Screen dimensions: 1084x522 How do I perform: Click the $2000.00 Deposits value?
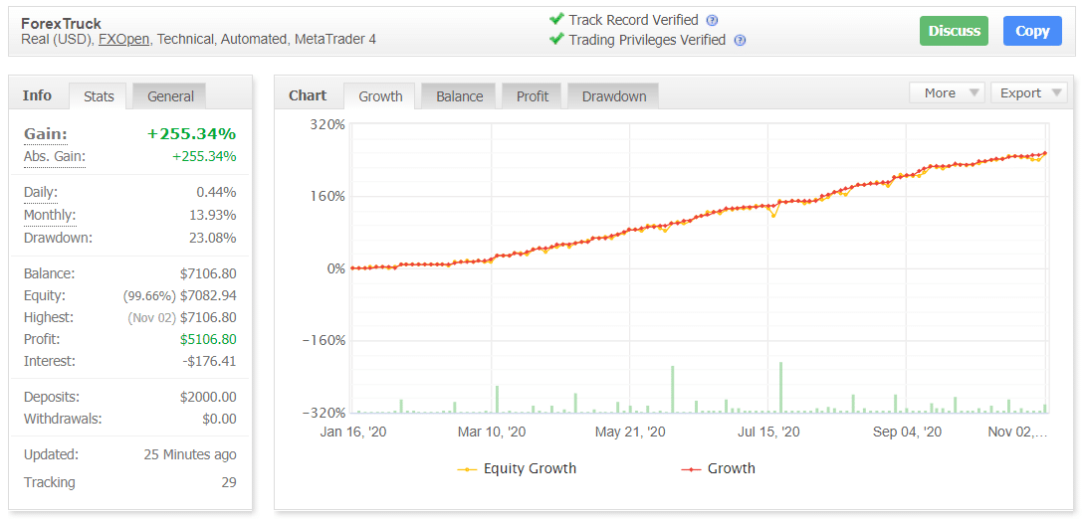[208, 397]
